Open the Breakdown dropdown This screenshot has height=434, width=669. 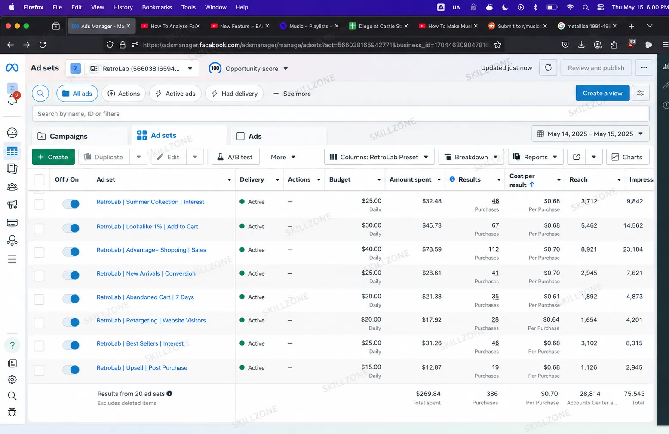(x=471, y=157)
